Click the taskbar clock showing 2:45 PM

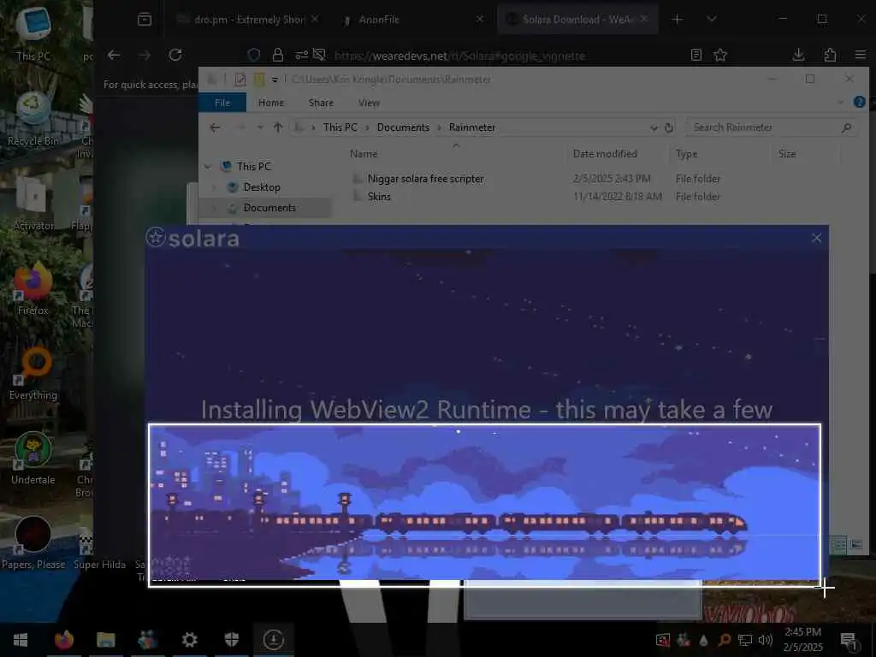(802, 640)
